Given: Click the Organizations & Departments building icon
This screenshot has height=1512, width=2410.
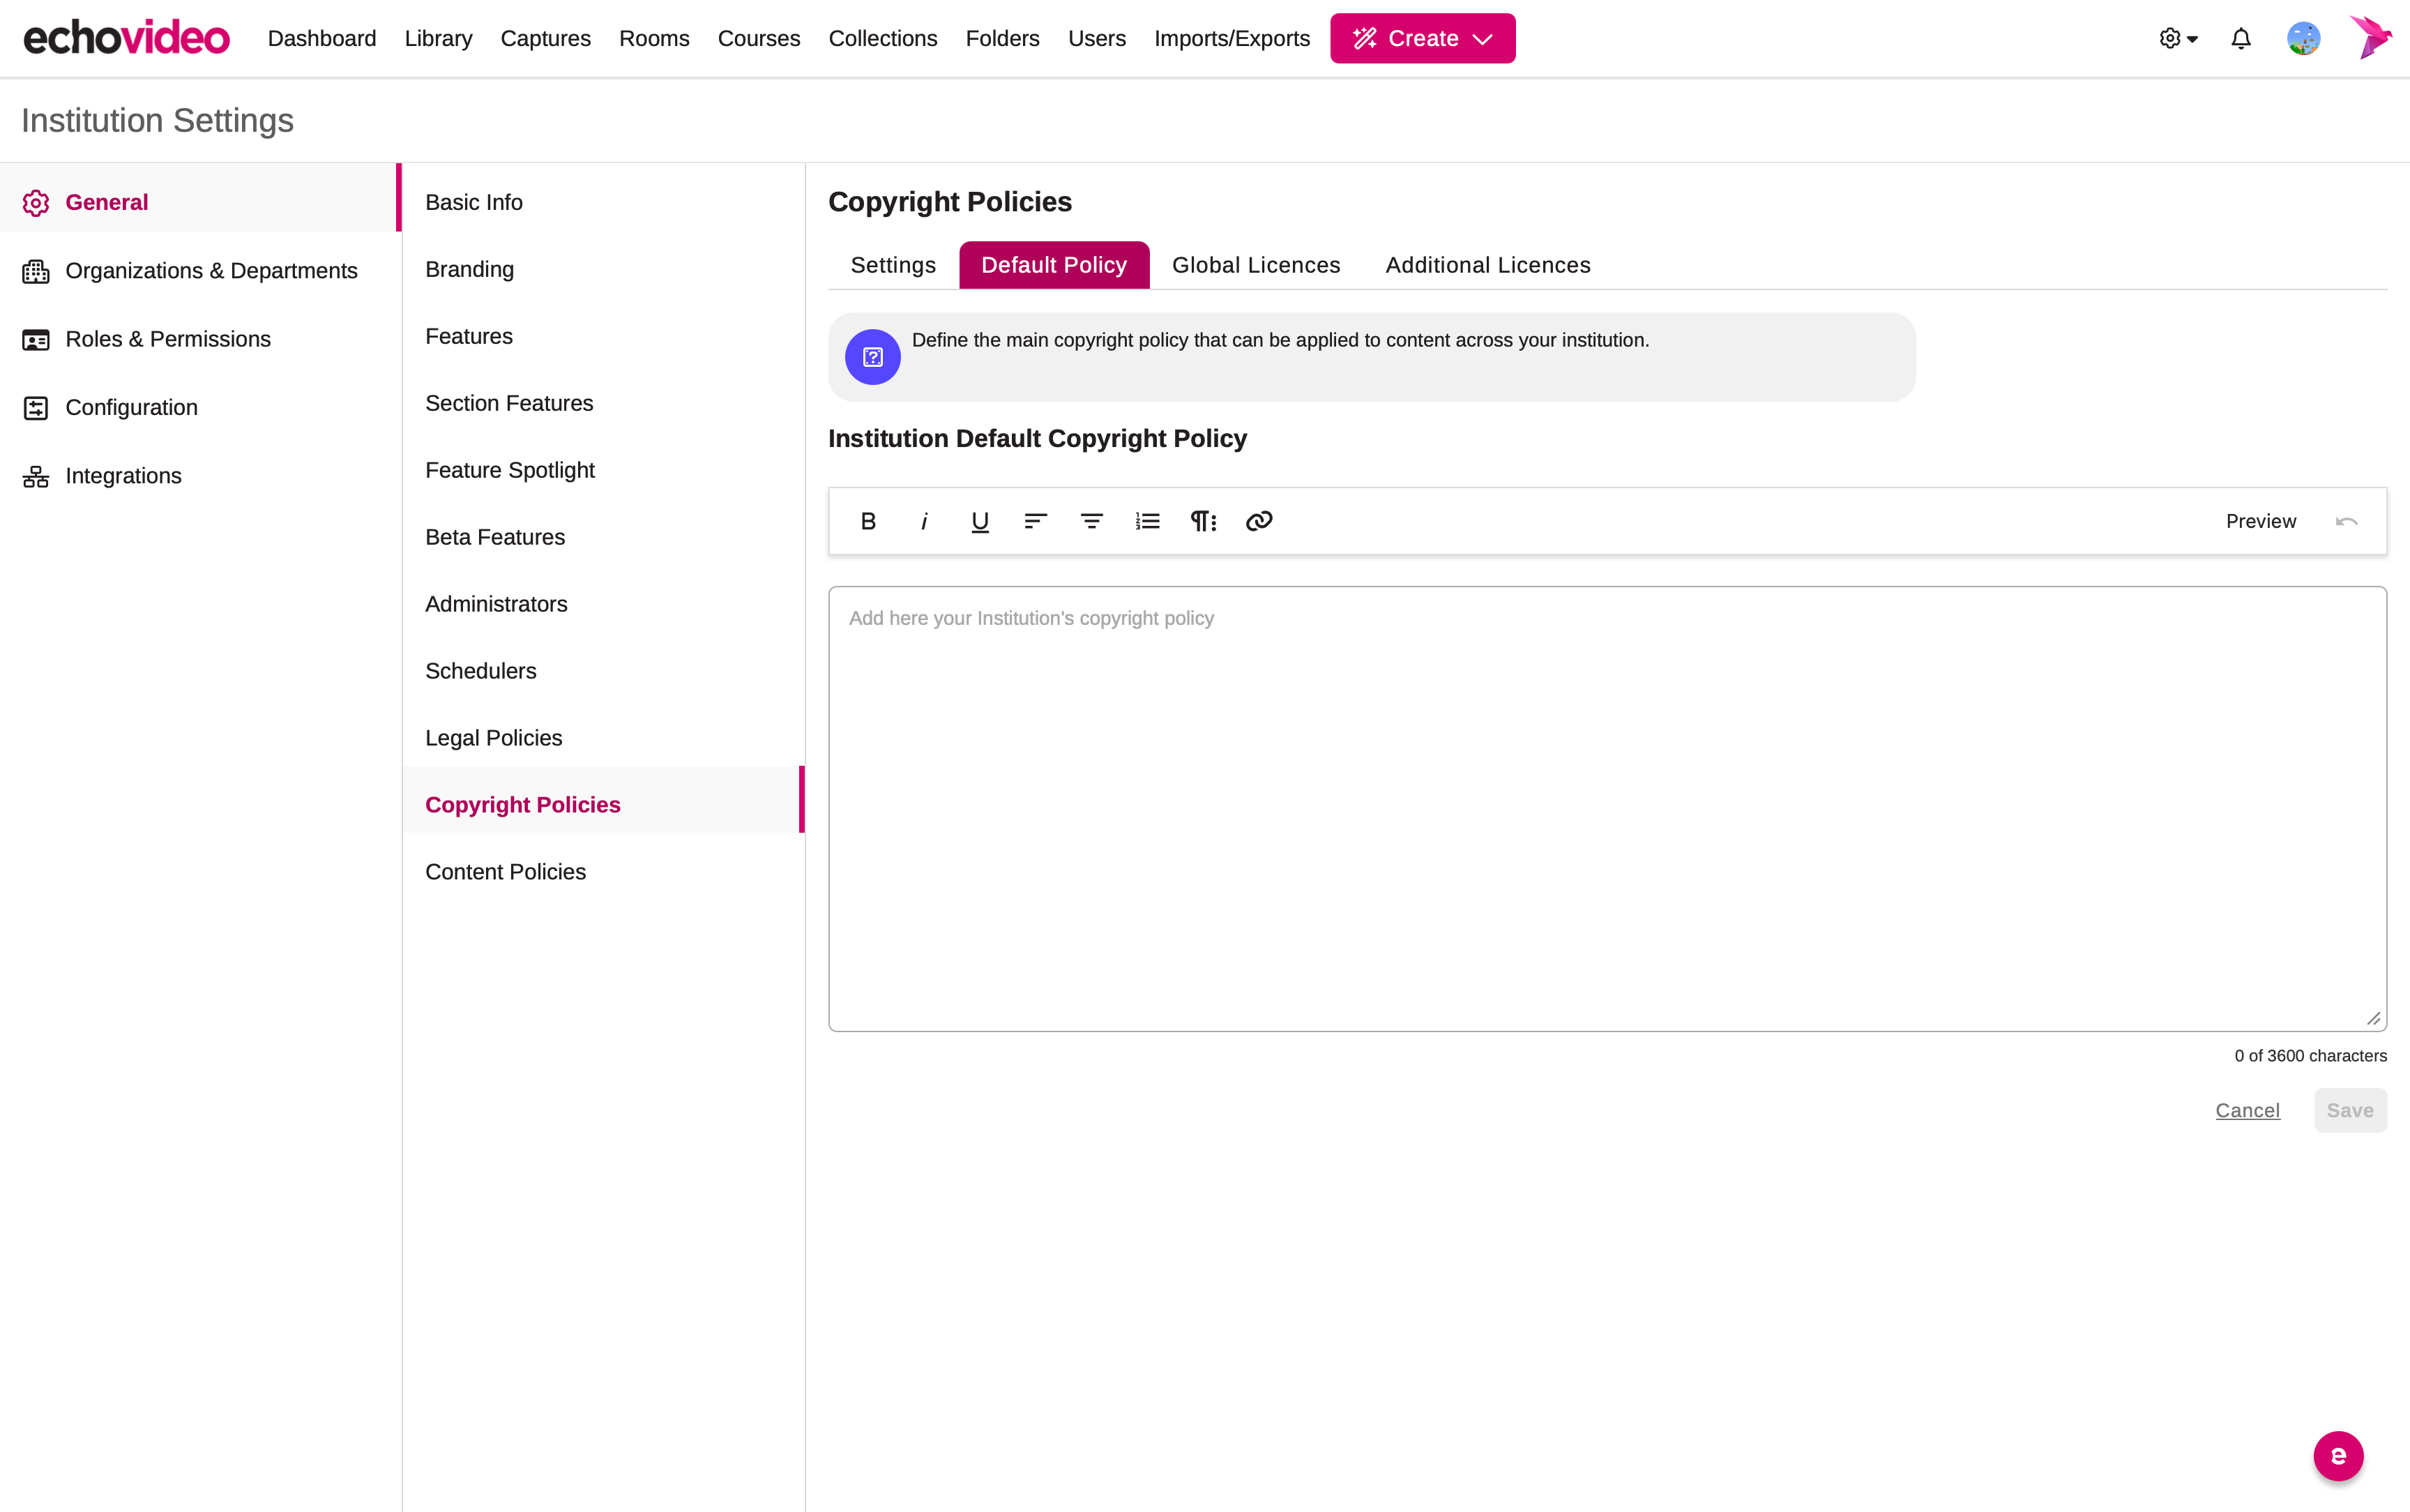Looking at the screenshot, I should pyautogui.click(x=36, y=271).
